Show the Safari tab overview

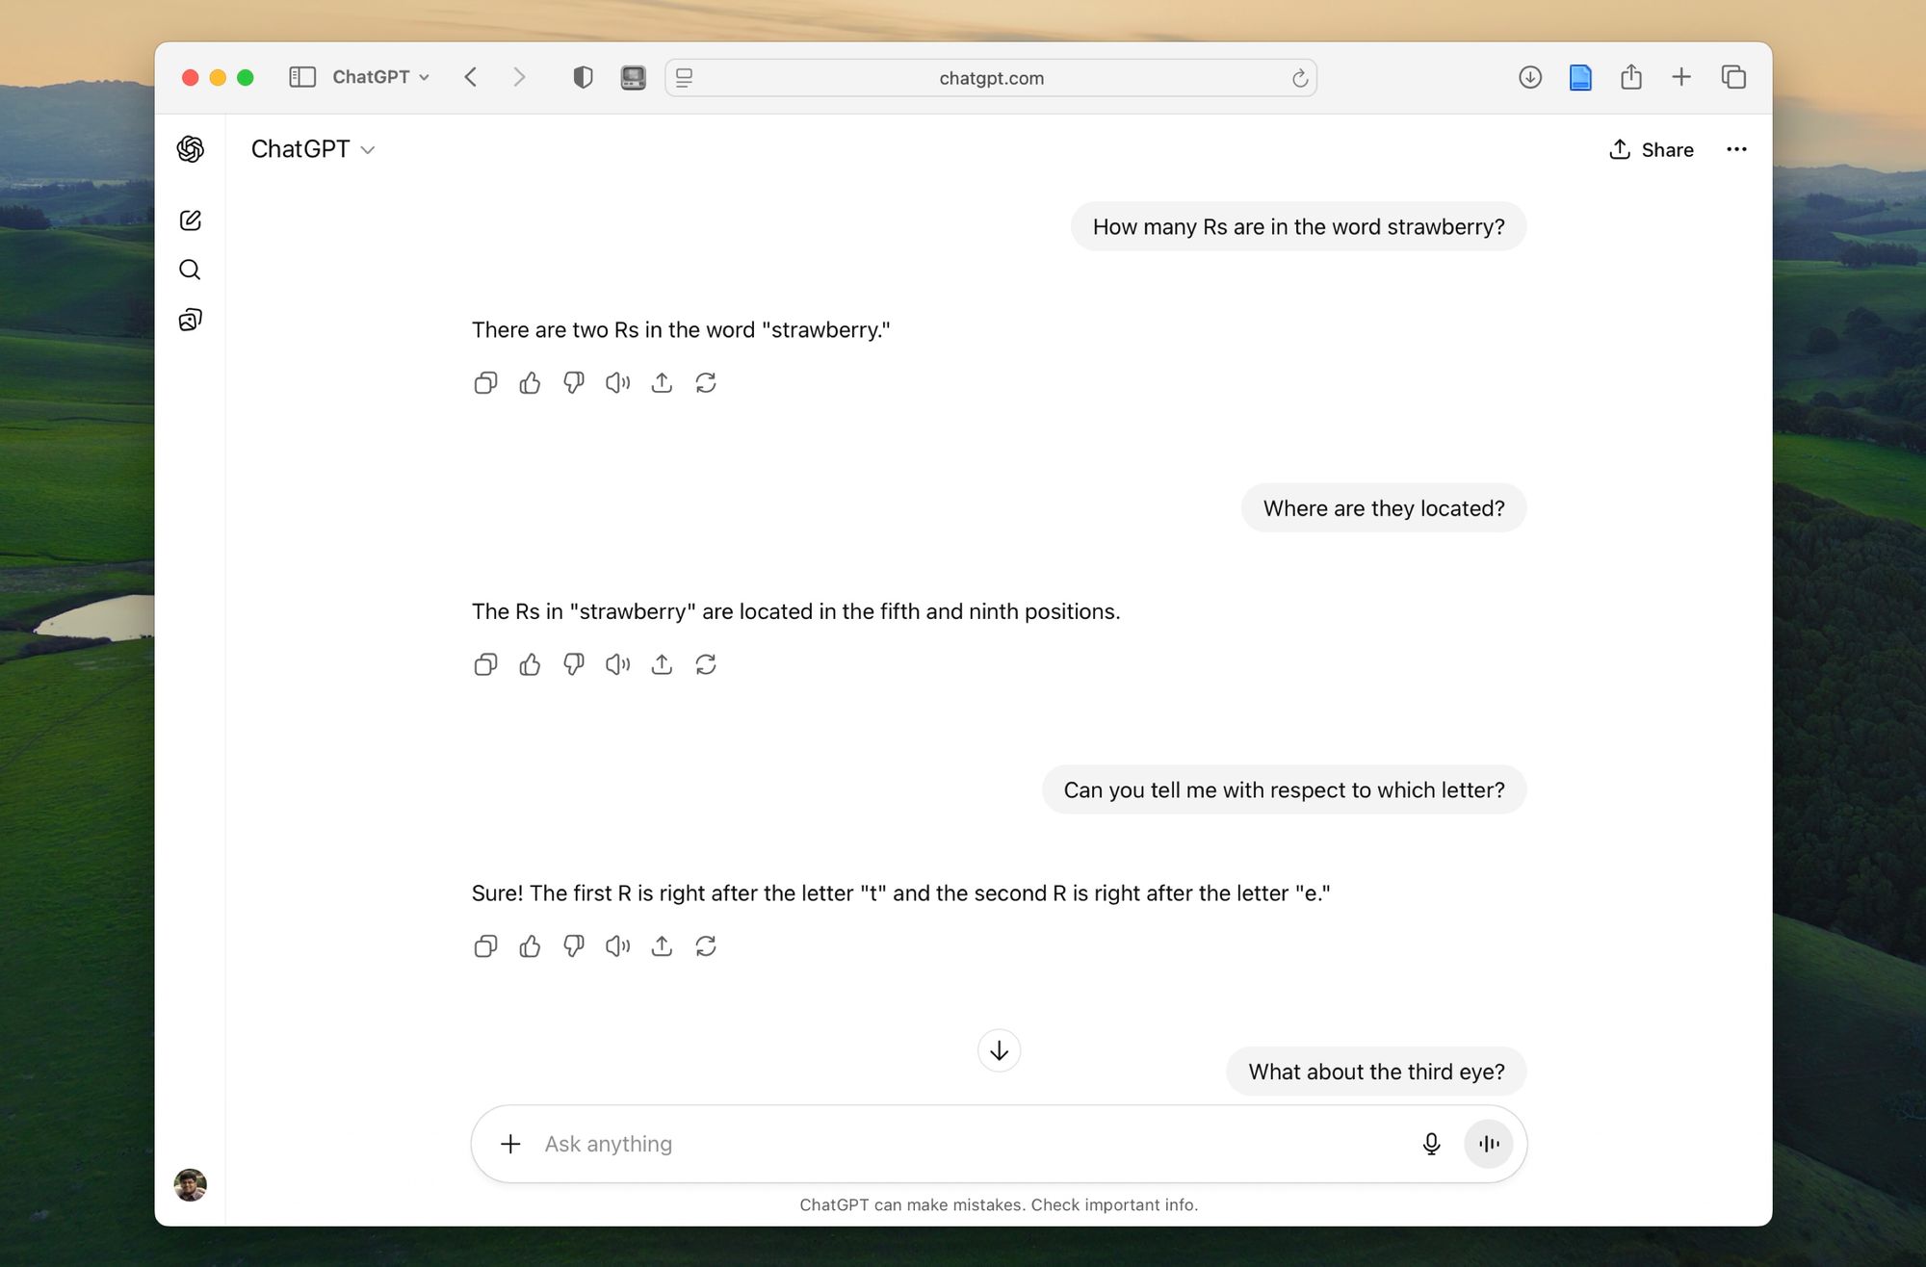tap(1733, 77)
